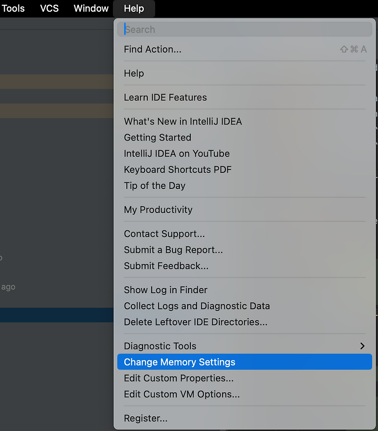Screen dimensions: 378x431
Task: Open My Productivity stats
Action: (158, 210)
